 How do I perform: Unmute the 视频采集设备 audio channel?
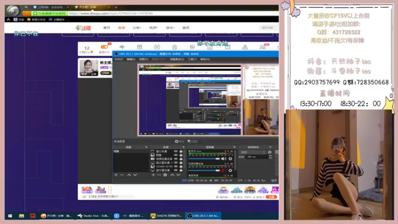point(223,170)
